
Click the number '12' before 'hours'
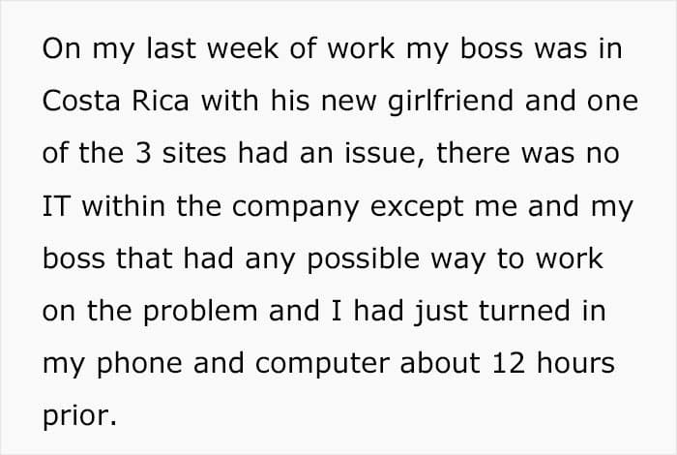click(x=509, y=363)
